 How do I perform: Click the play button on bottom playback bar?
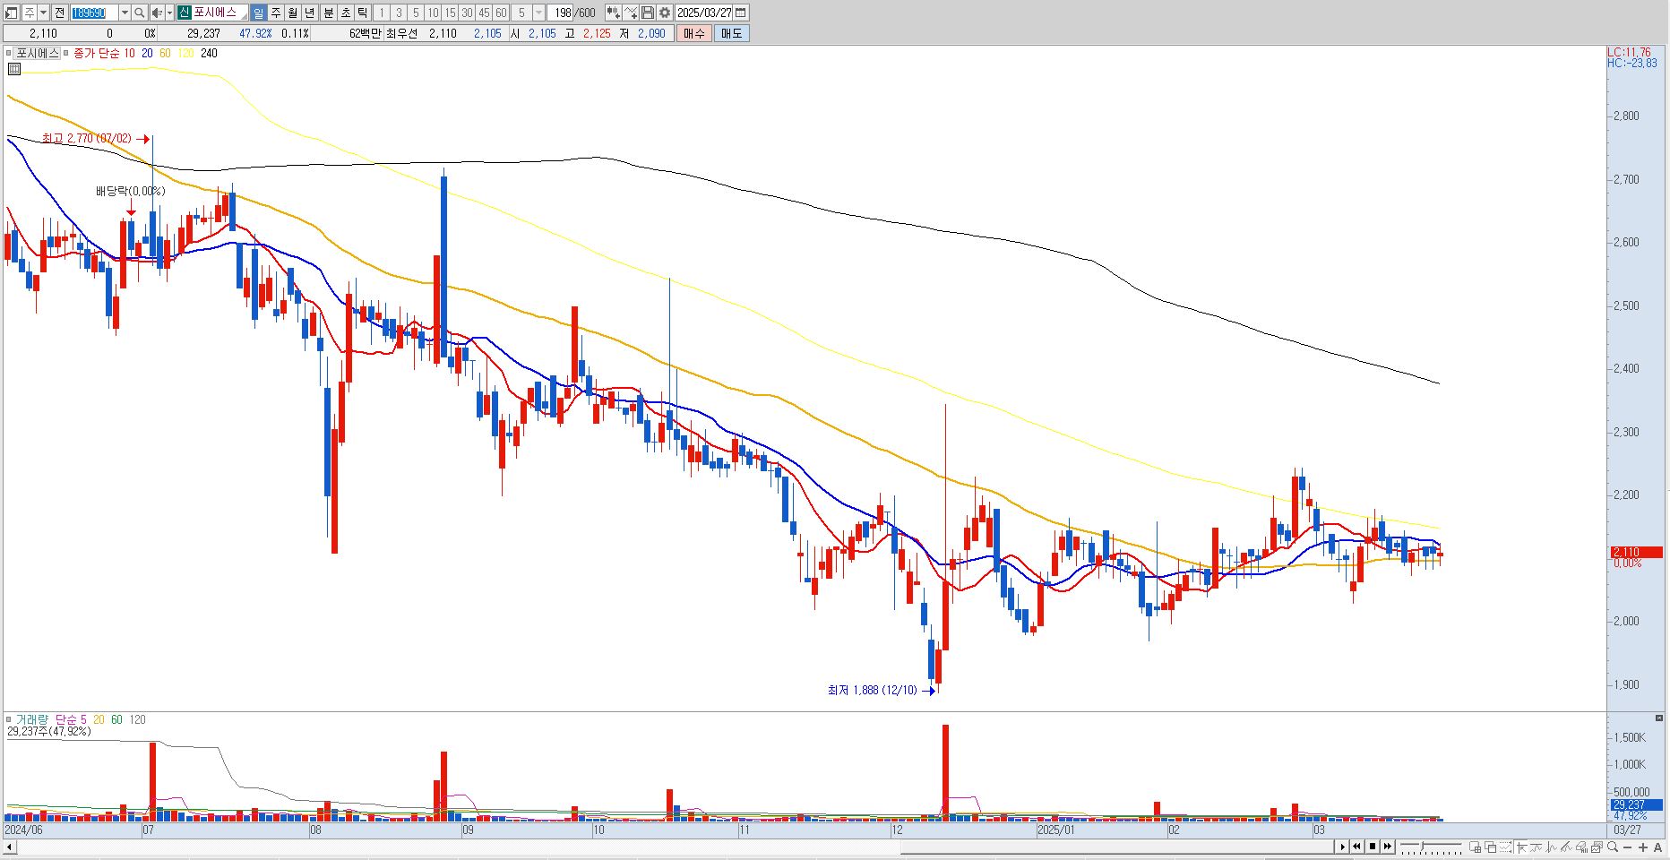(1342, 847)
